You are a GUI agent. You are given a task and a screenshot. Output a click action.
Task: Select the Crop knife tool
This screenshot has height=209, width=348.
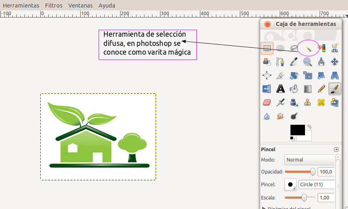280,75
